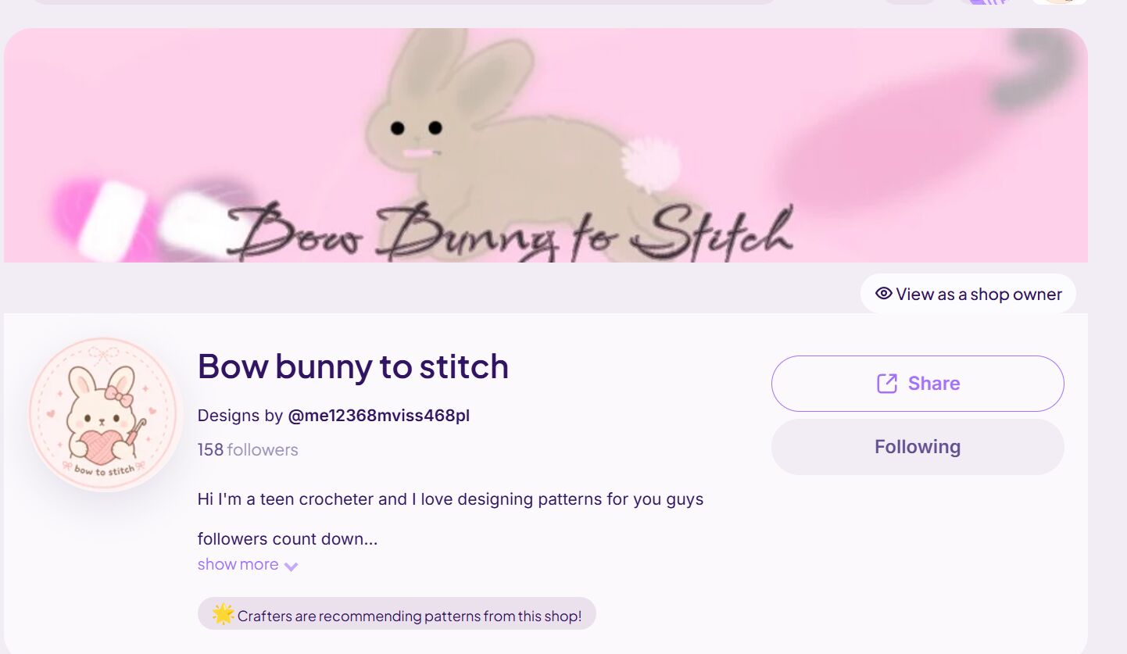Screen dimensions: 1127x654
Task: Click the teen crocheter bio text line
Action: pos(450,499)
